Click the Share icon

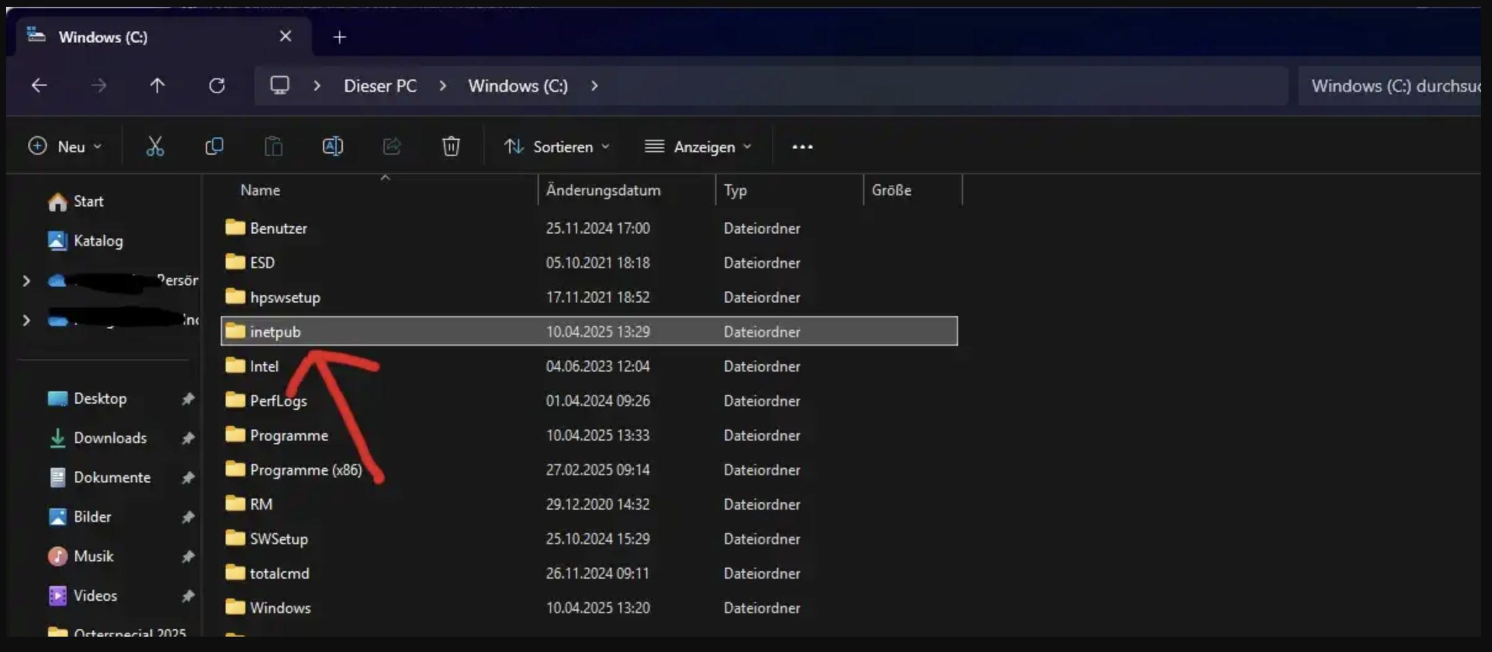pyautogui.click(x=391, y=146)
